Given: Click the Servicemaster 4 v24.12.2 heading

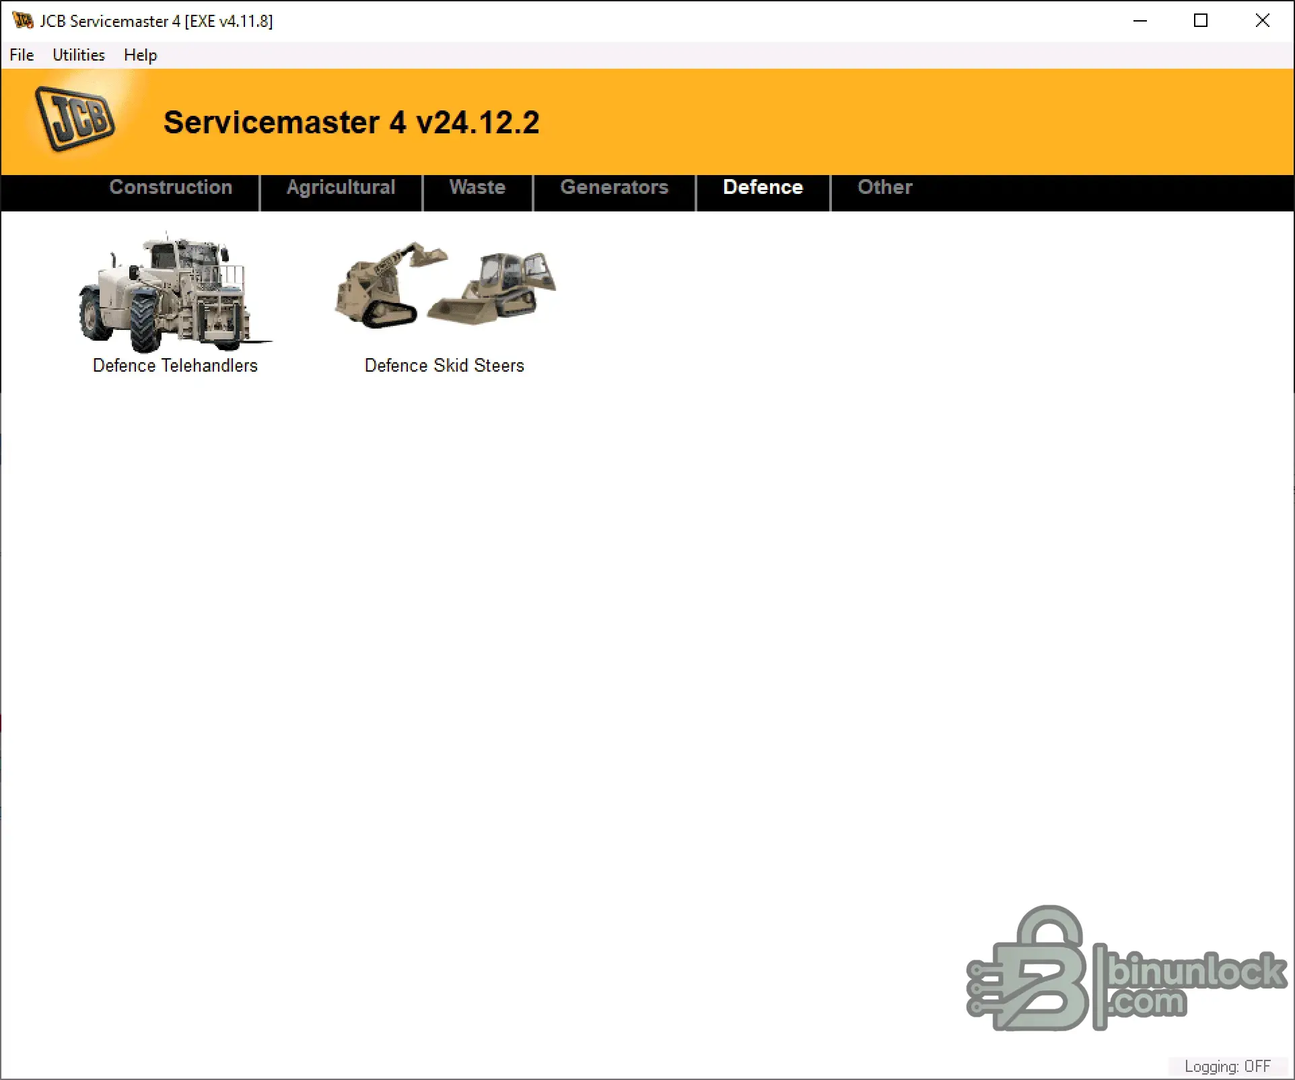Looking at the screenshot, I should point(351,123).
